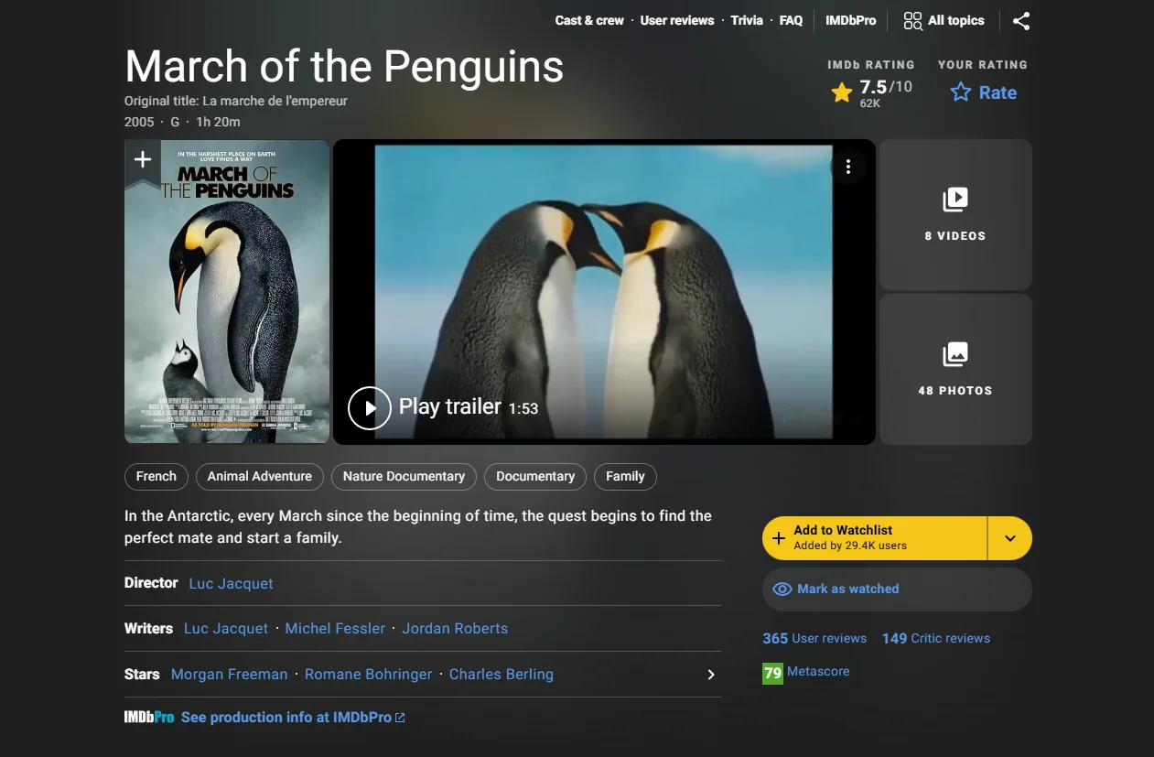Open All topics grid icon
The height and width of the screenshot is (757, 1154).
(x=912, y=21)
